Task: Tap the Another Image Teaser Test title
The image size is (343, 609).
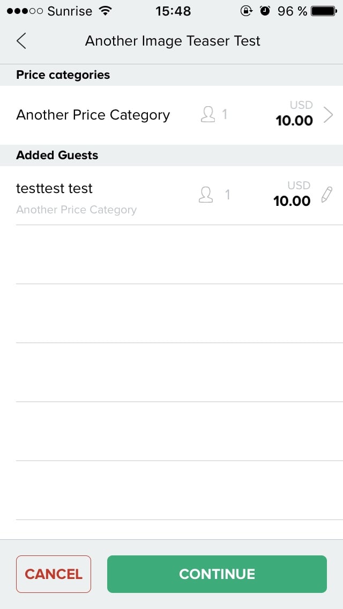Action: 173,41
